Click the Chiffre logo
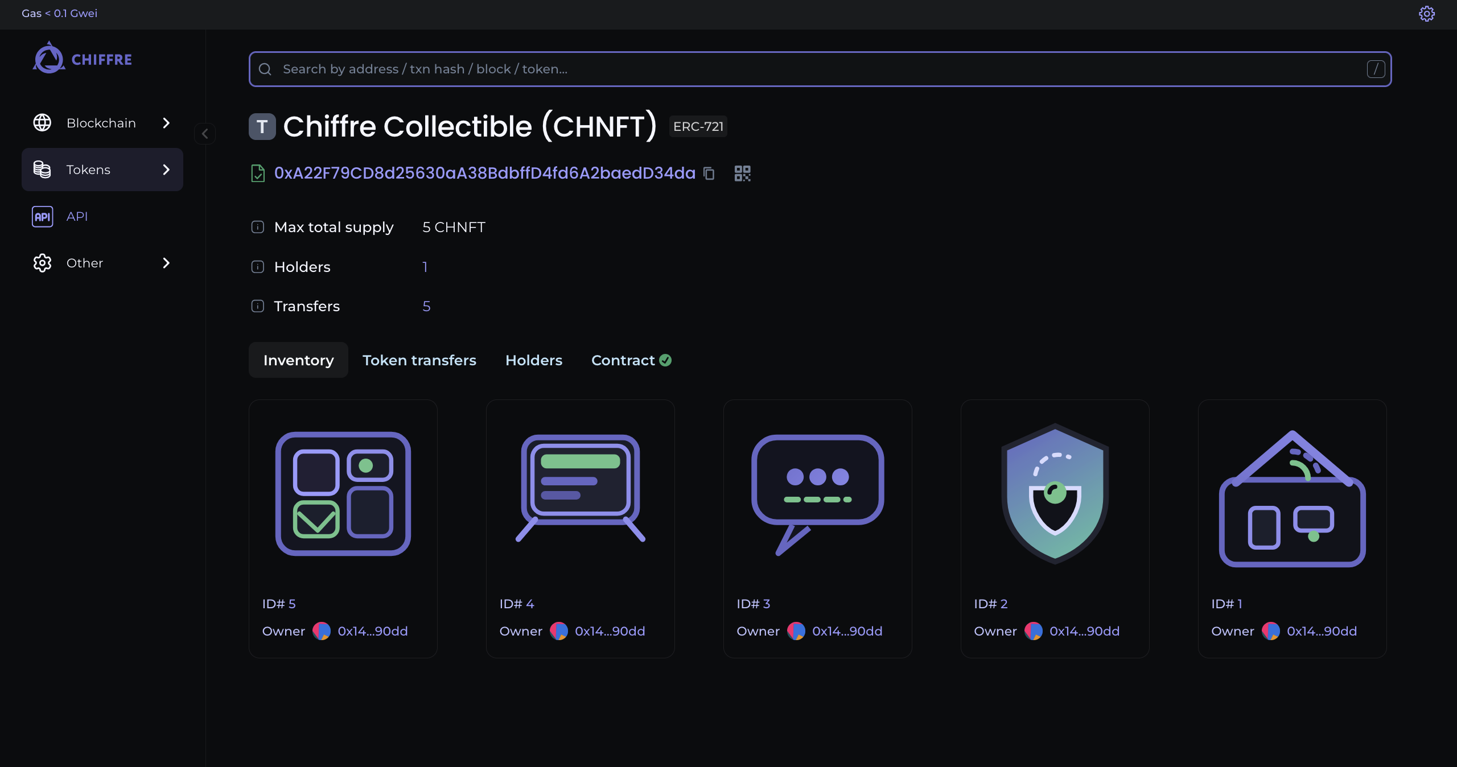The image size is (1457, 767). click(83, 59)
